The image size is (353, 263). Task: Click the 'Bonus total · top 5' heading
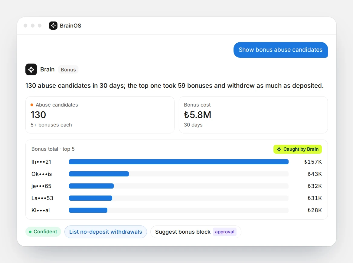pos(53,149)
